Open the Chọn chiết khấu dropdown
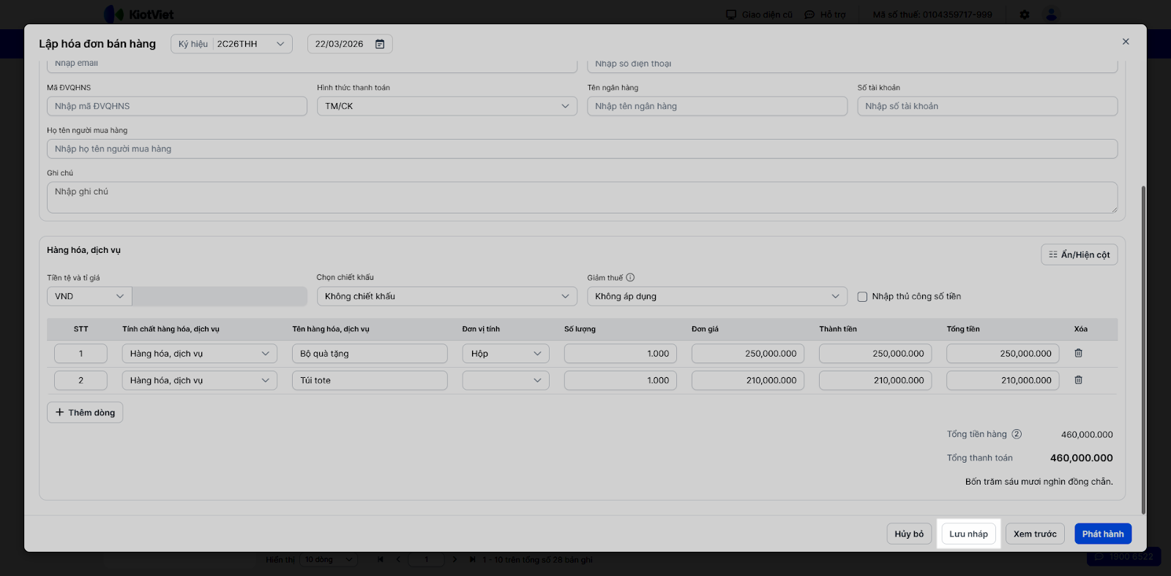This screenshot has width=1171, height=576. point(446,296)
